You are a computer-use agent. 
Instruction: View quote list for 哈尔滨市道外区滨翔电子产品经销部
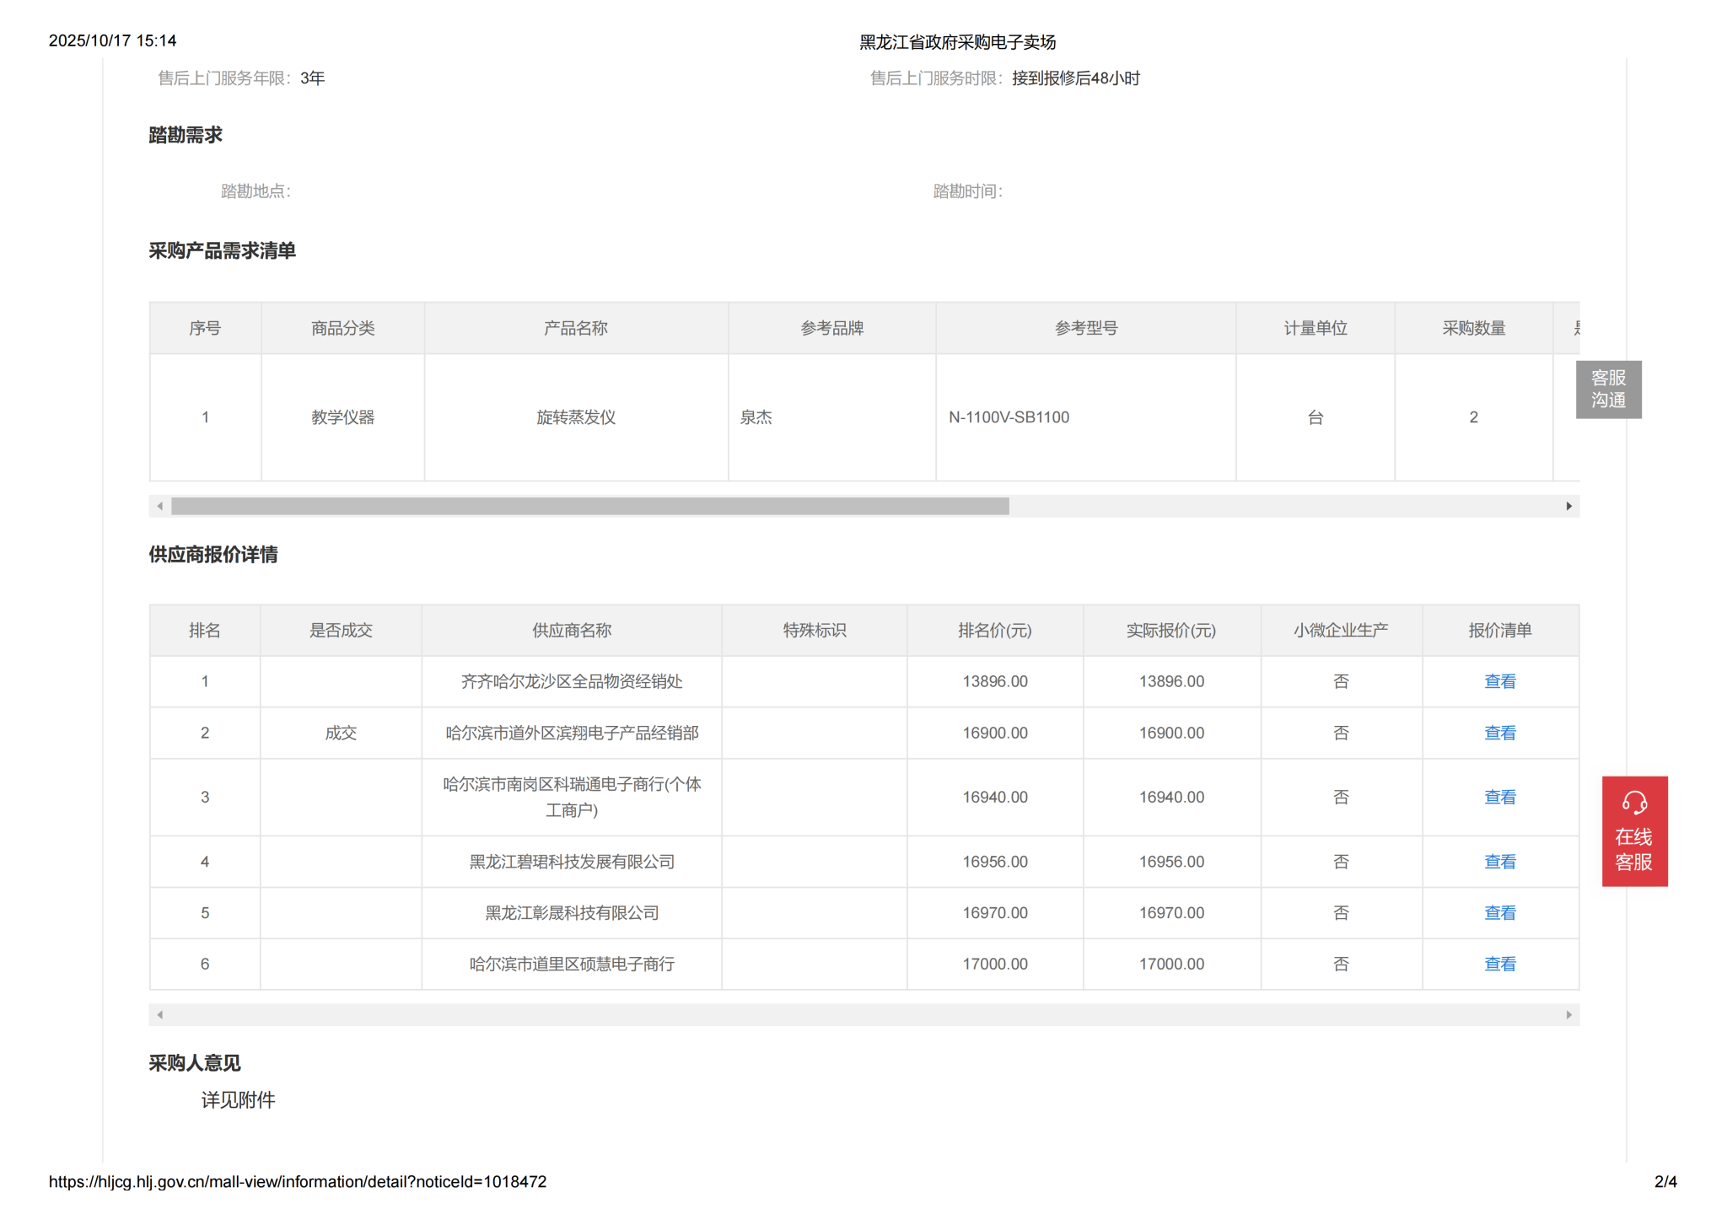pyautogui.click(x=1498, y=733)
